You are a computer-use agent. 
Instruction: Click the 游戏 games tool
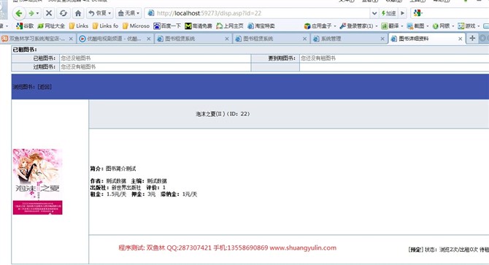click(x=467, y=26)
